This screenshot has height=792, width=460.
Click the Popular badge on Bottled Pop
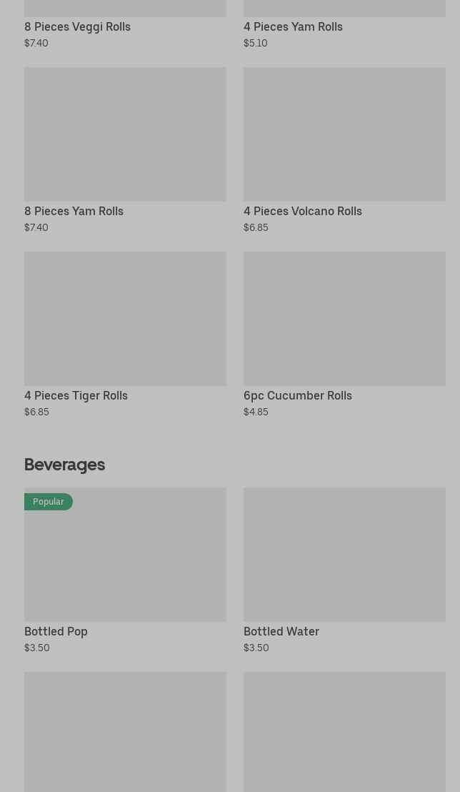click(49, 502)
